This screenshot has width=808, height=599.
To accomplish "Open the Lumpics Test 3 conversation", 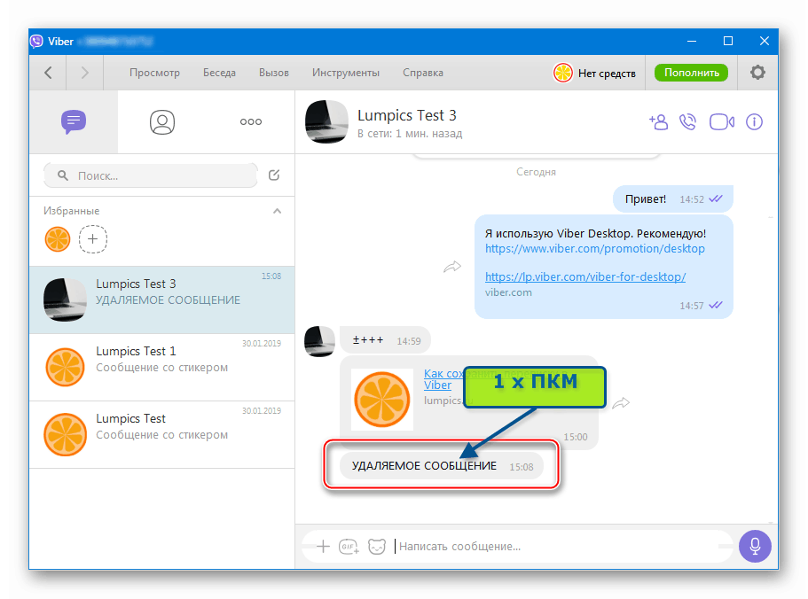I will click(161, 300).
